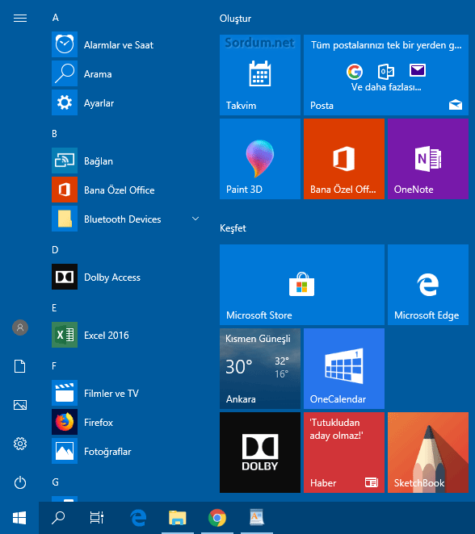Open the Fotoğraflar app icon
Viewport: 475px width, 534px height.
click(x=65, y=451)
